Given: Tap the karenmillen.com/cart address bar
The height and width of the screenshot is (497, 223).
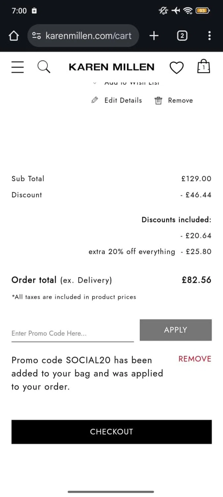Looking at the screenshot, I should pyautogui.click(x=89, y=36).
